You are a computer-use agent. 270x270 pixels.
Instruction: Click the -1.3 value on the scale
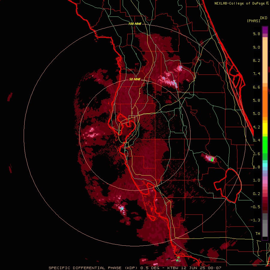point(255,220)
